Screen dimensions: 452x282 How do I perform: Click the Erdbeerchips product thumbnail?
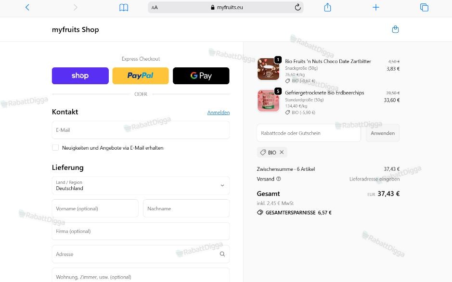268,101
